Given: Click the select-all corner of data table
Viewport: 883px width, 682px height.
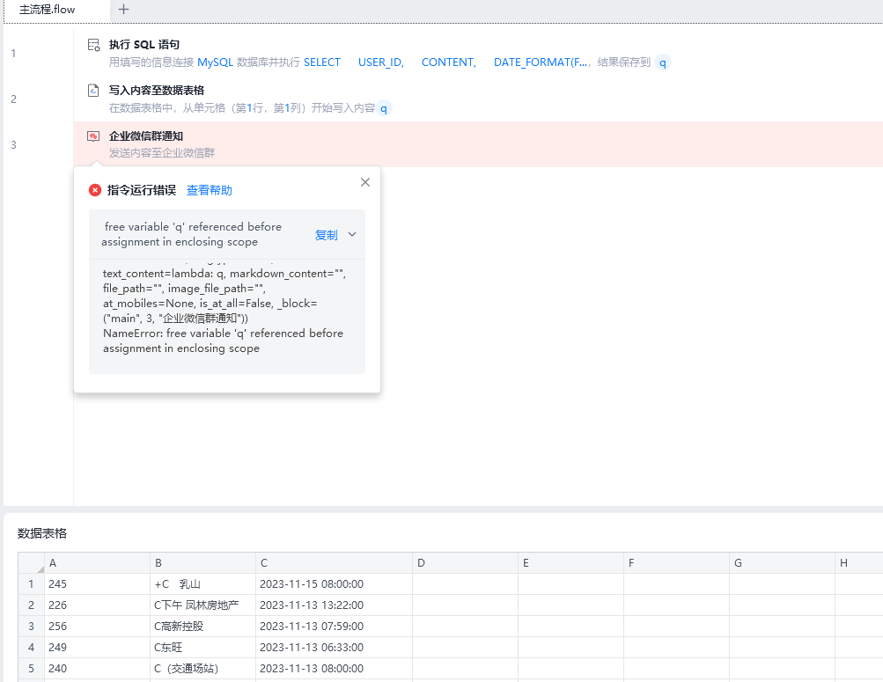Looking at the screenshot, I should [32, 563].
